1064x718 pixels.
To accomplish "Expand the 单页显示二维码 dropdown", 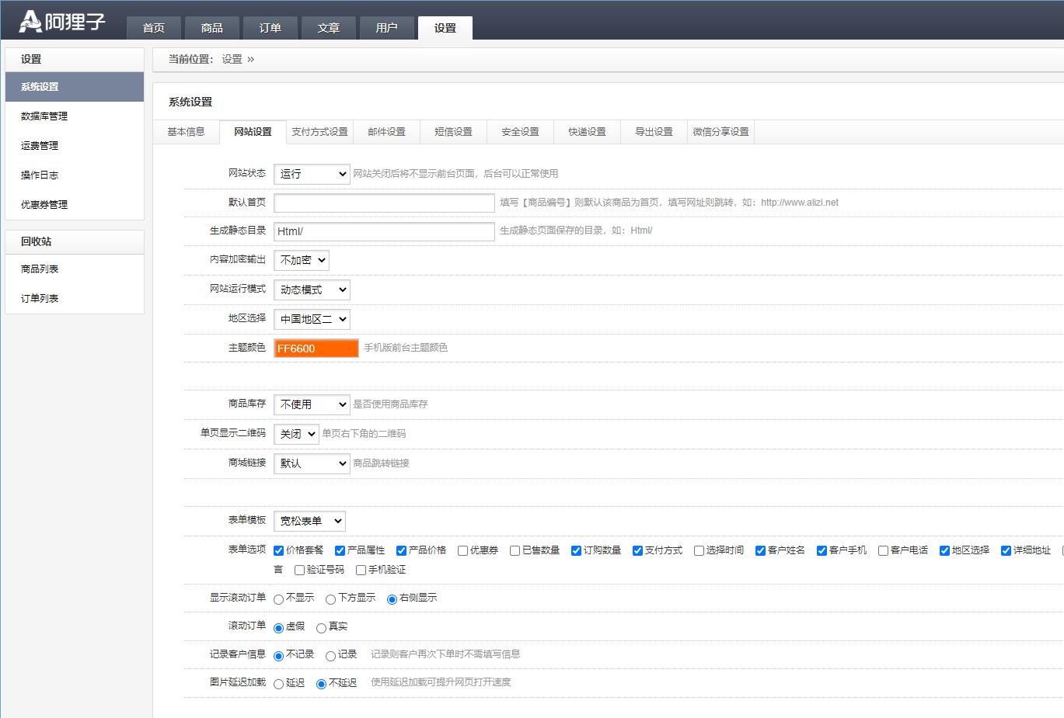I will 296,434.
